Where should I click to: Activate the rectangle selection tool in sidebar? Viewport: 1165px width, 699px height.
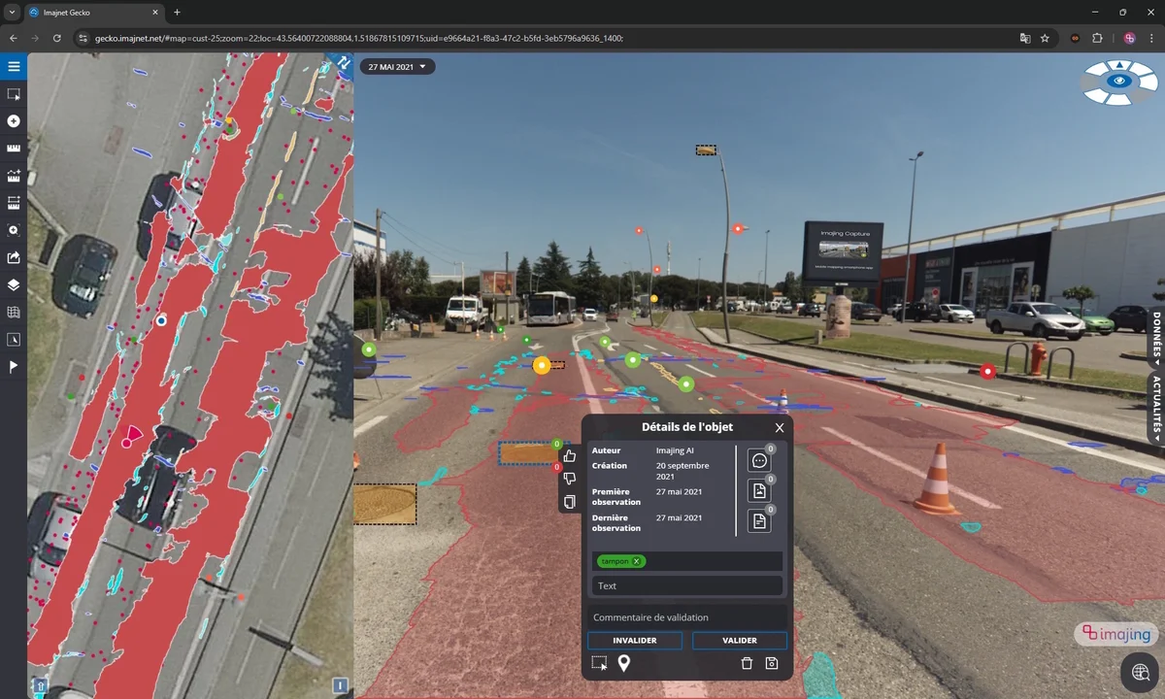[14, 94]
